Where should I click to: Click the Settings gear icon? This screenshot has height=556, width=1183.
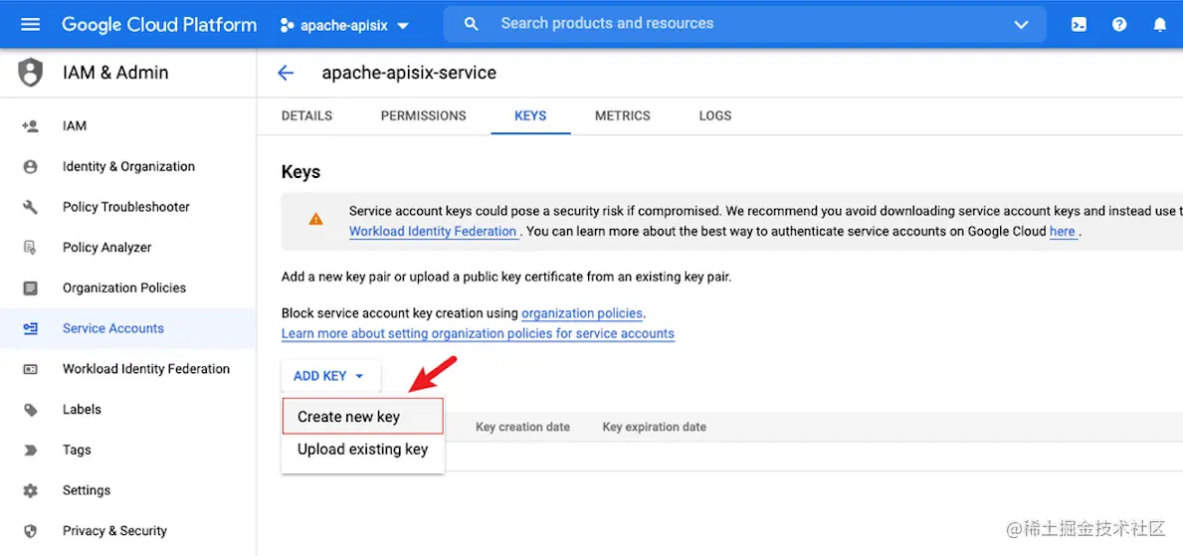(x=30, y=490)
